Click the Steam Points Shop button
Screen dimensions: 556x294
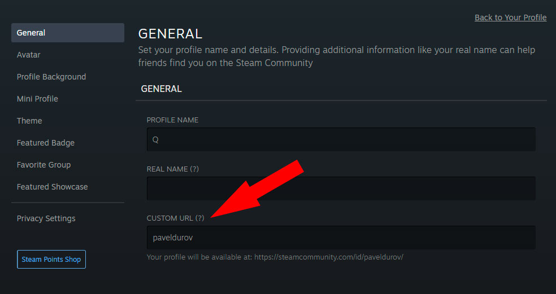click(x=51, y=260)
